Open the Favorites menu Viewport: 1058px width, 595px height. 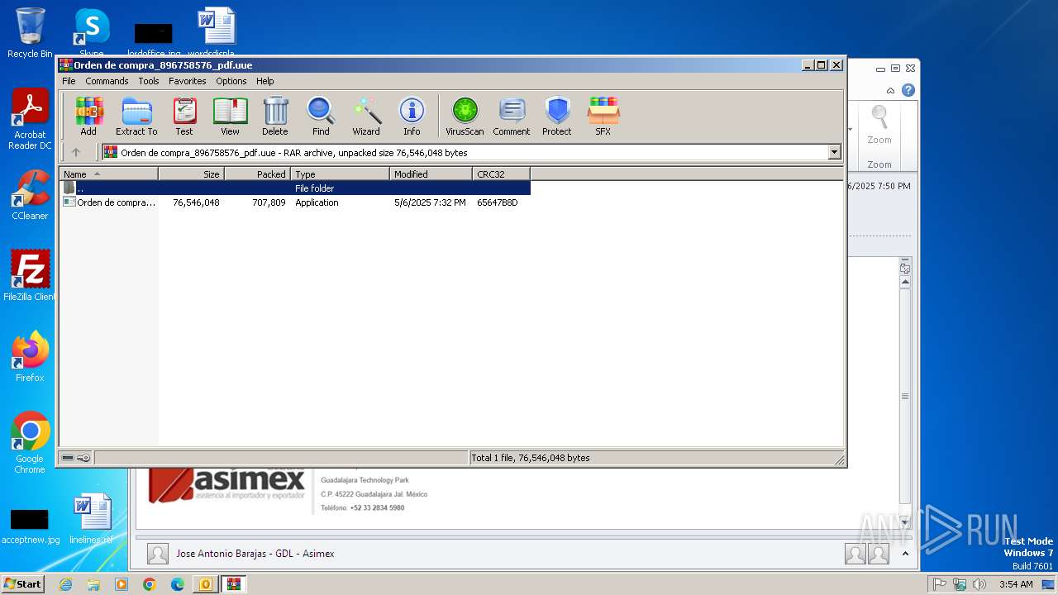click(x=188, y=81)
